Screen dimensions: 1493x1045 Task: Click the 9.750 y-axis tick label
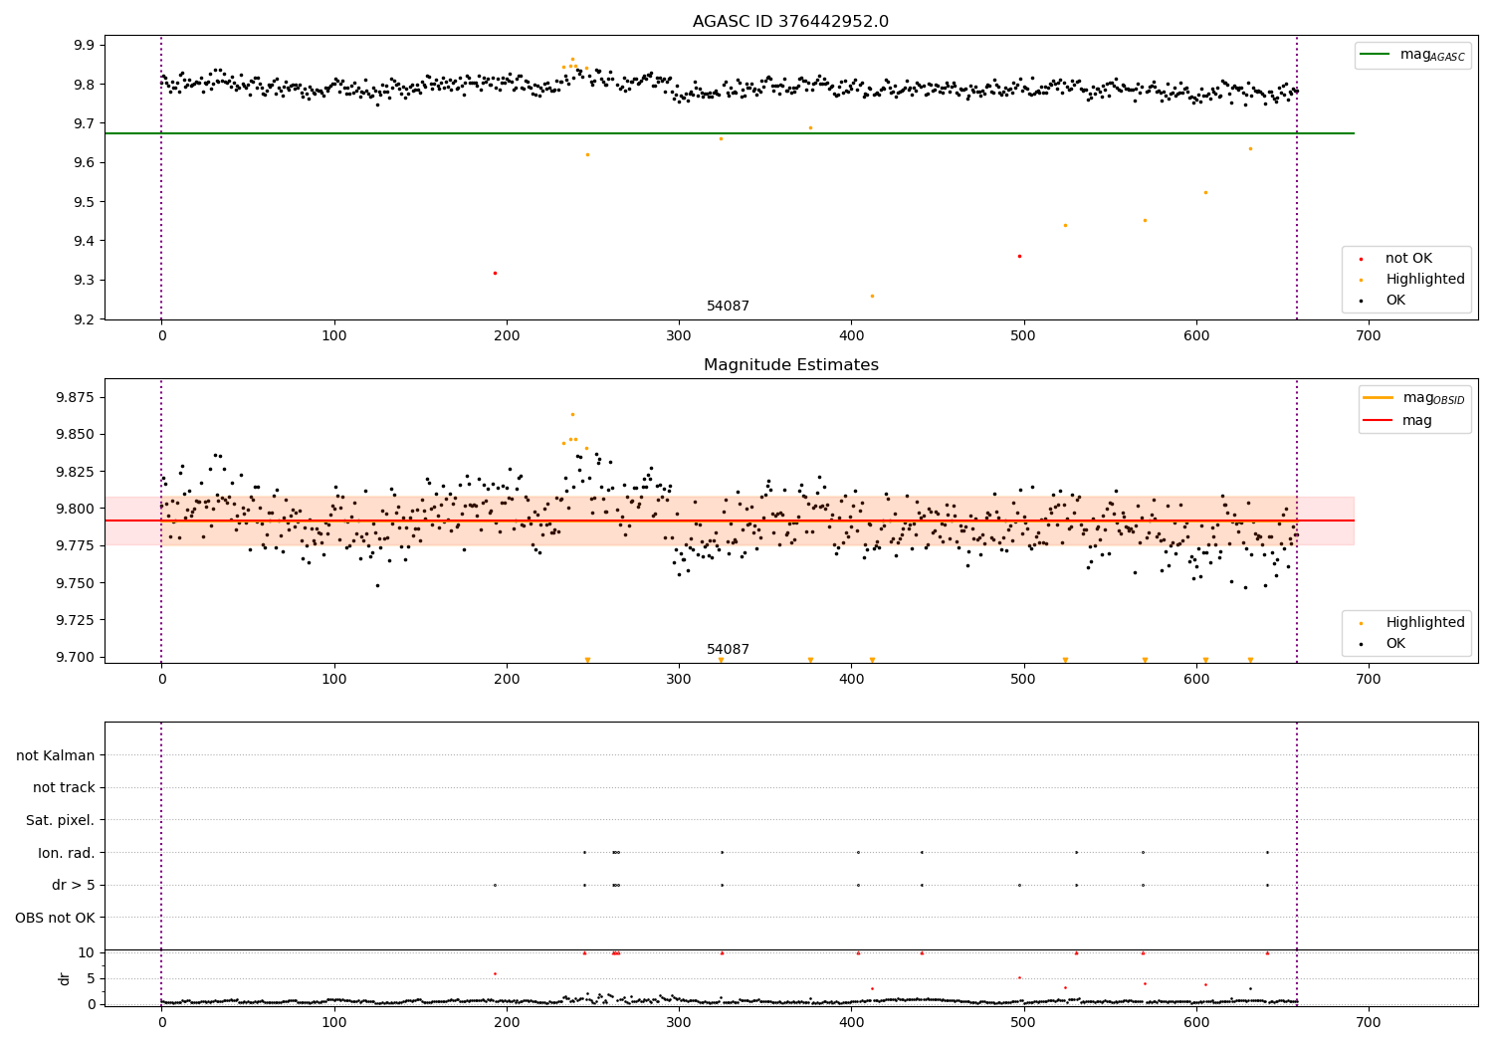(x=76, y=583)
